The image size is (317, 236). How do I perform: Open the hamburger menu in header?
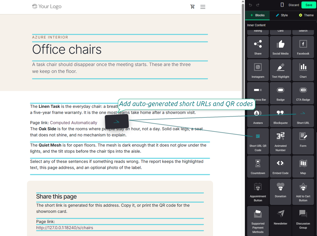click(203, 7)
